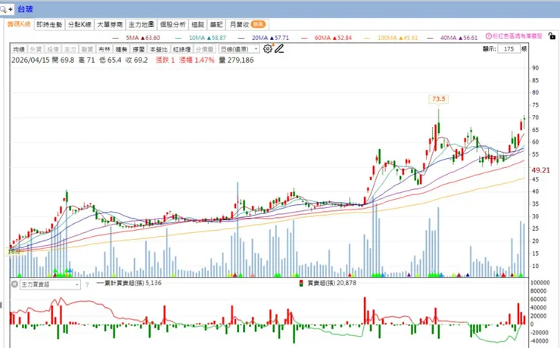Switch to the 大單券商 tab
Screen dimensions: 560x348
click(x=110, y=24)
